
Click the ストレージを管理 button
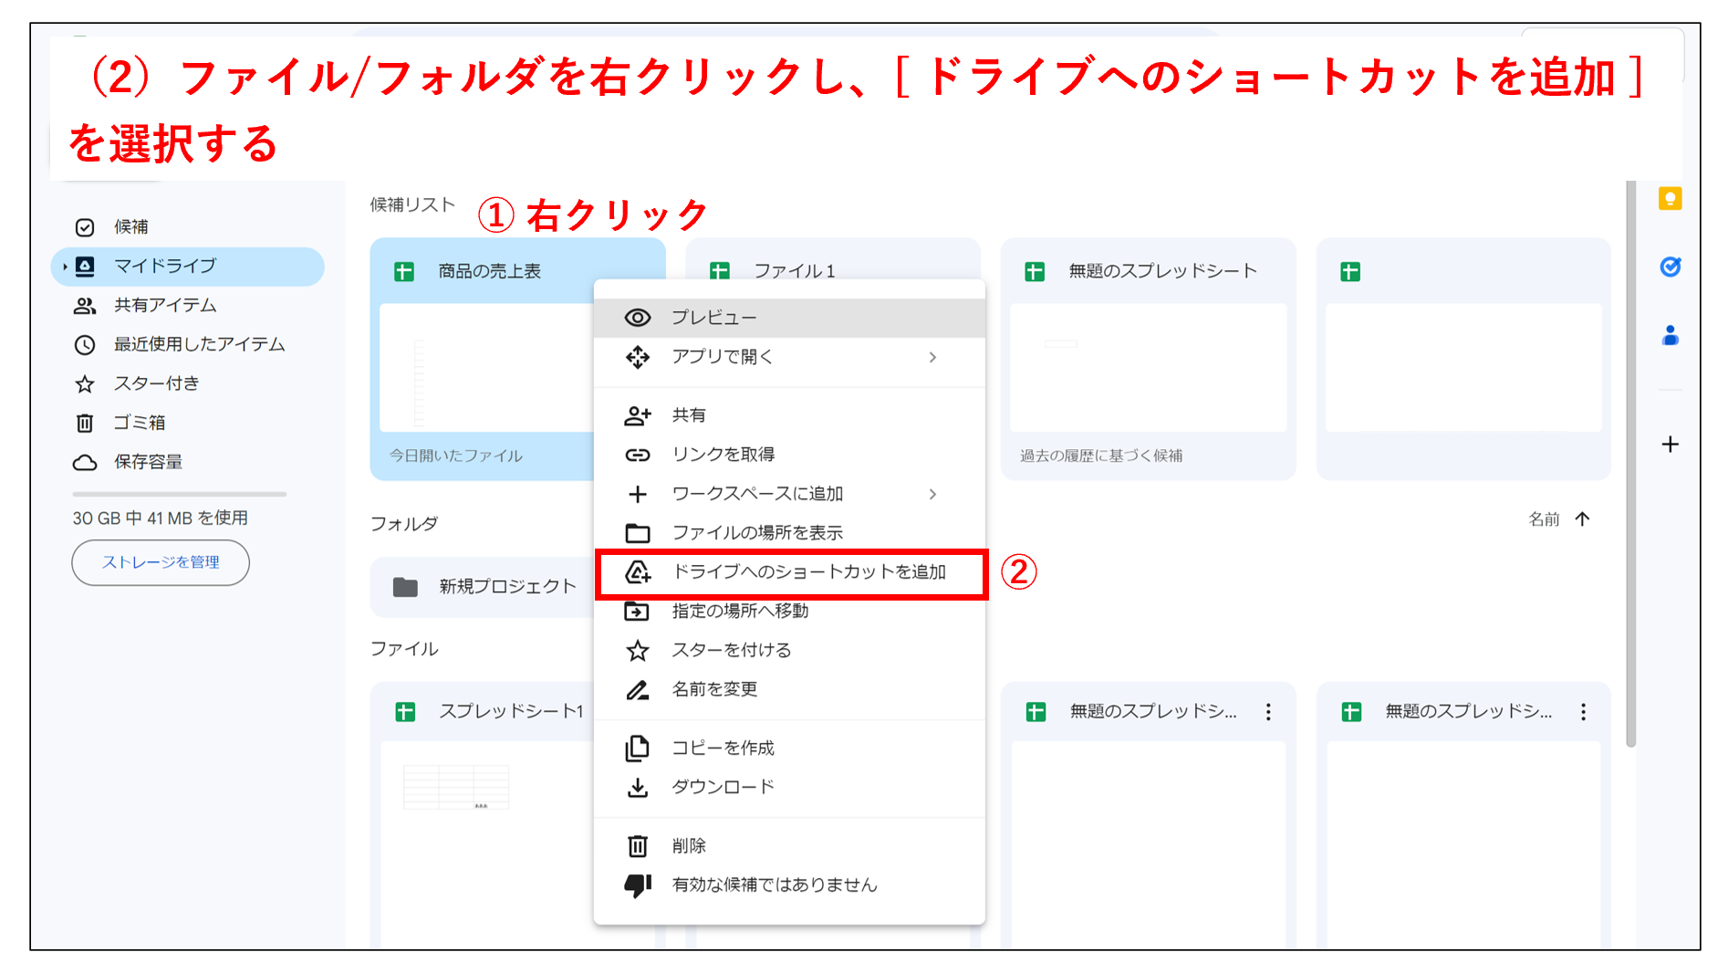(160, 562)
